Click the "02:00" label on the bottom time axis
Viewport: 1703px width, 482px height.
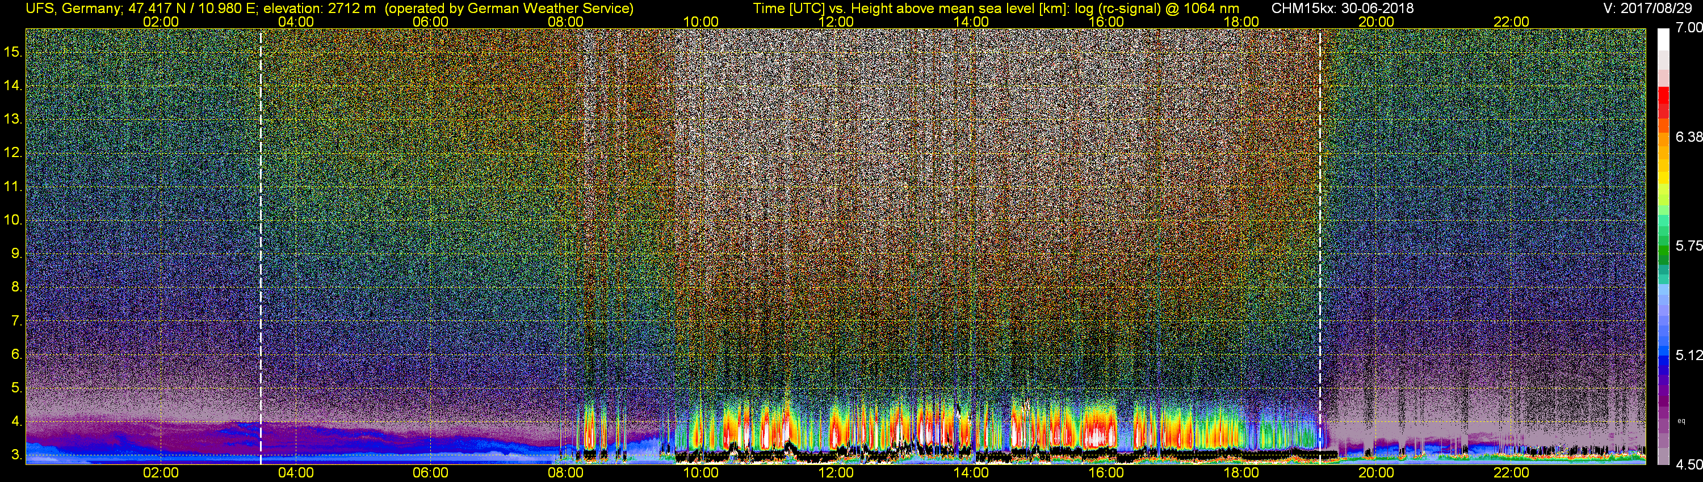pyautogui.click(x=161, y=473)
